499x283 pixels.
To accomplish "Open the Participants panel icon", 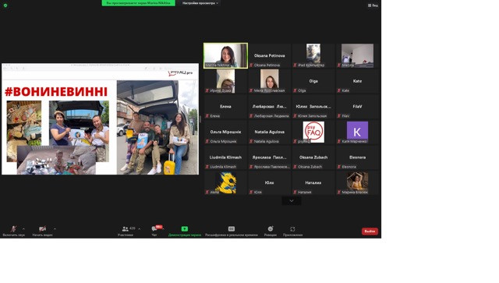I will click(x=125, y=229).
